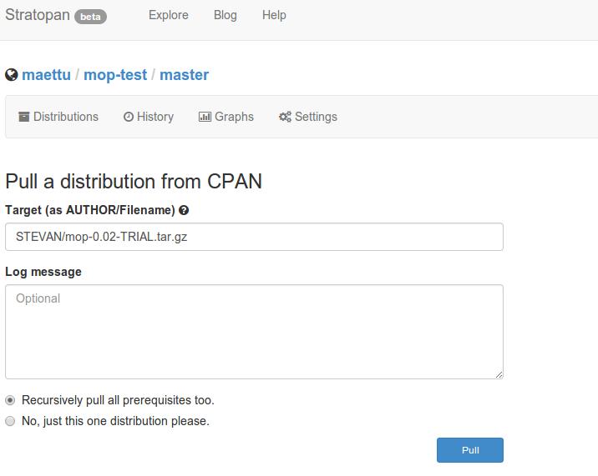Click the Target AUTHOR/Filename input field
Image resolution: width=598 pixels, height=476 pixels.
254,237
